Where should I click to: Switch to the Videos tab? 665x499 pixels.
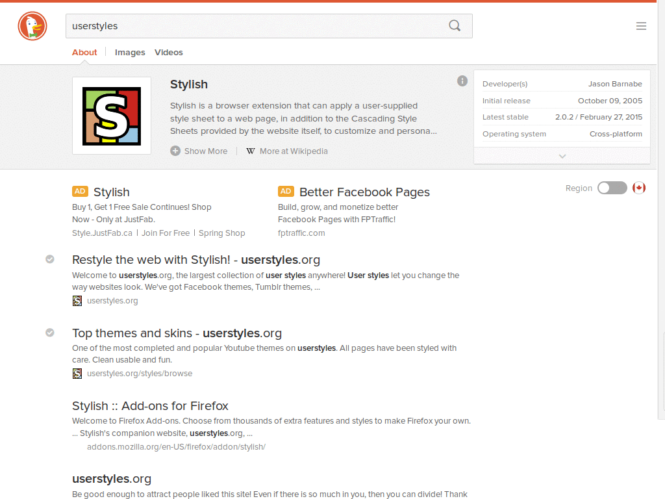pos(168,52)
